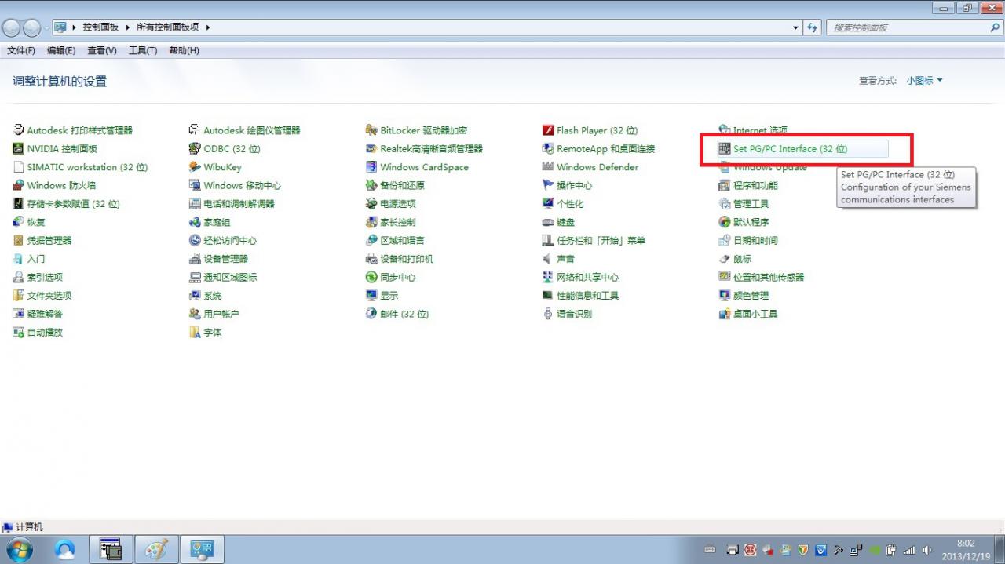
Task: Click the Flash Player (32 位) icon
Action: point(549,130)
